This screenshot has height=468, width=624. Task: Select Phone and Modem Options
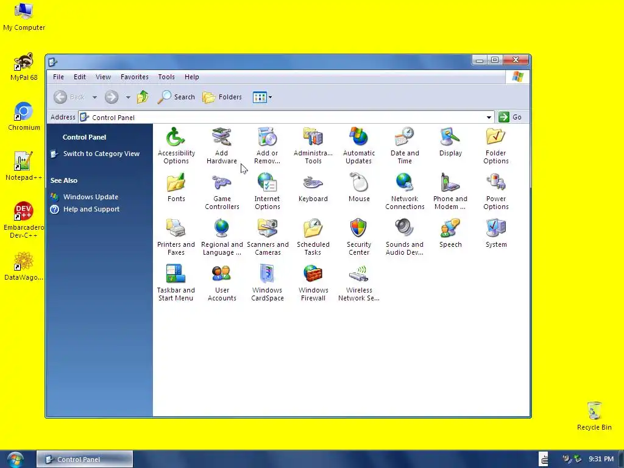click(x=450, y=191)
